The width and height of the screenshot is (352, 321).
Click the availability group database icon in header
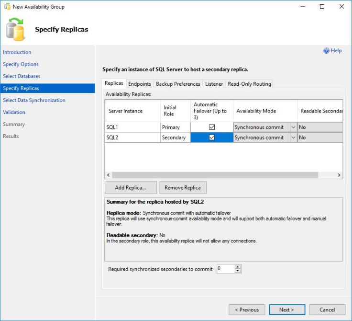click(x=15, y=29)
